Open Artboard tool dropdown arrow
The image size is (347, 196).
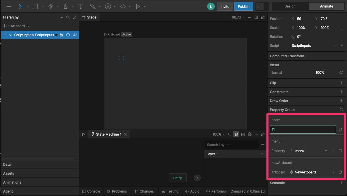tap(43, 7)
